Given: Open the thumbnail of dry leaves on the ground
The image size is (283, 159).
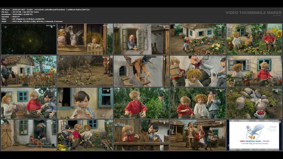Looking at the screenshot, I should tap(85, 71).
